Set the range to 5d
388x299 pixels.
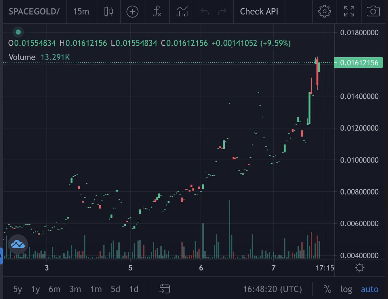[x=115, y=289]
